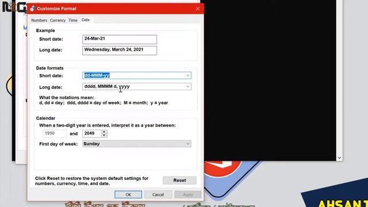Click the 'Date formats' group label
The image size is (368, 207).
pos(50,68)
